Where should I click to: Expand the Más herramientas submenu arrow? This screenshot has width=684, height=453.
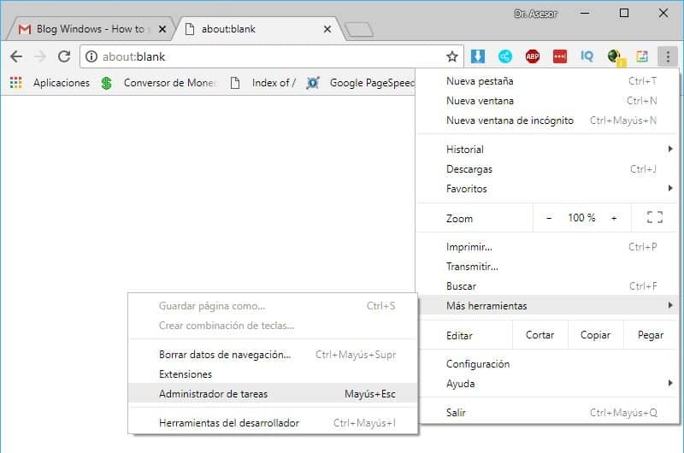[670, 305]
